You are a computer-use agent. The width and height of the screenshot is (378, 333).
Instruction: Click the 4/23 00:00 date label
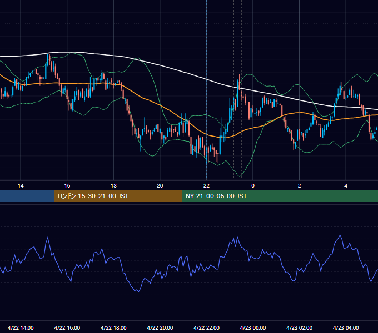pyautogui.click(x=253, y=327)
